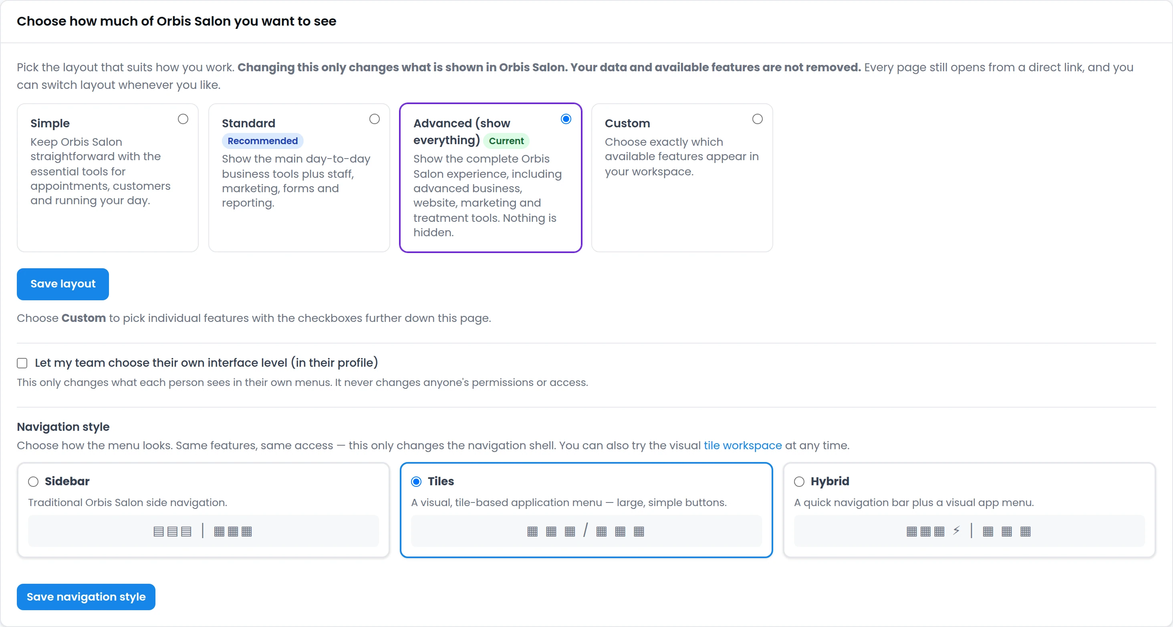
Task: Click the Hybrid layout preview icons
Action: pos(969,531)
